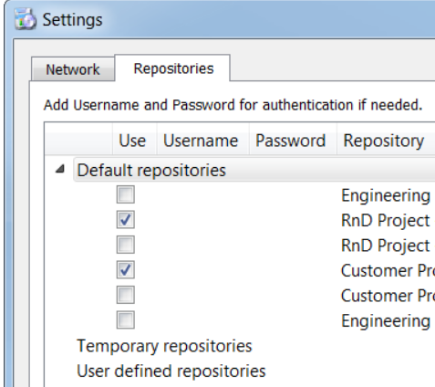The width and height of the screenshot is (435, 387).
Task: Uncheck the checked Customer Pro checkbox
Action: (x=126, y=270)
